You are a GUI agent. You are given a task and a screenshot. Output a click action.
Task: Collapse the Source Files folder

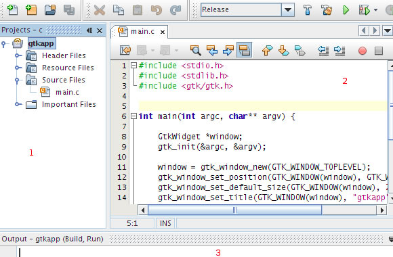[17, 80]
